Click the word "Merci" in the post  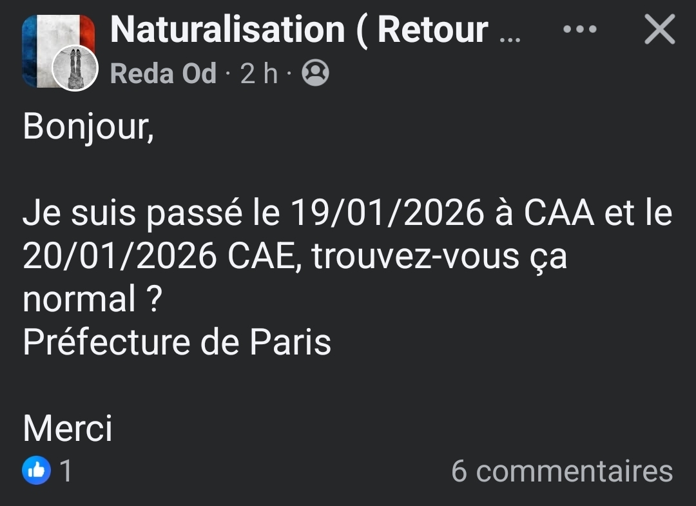click(68, 428)
